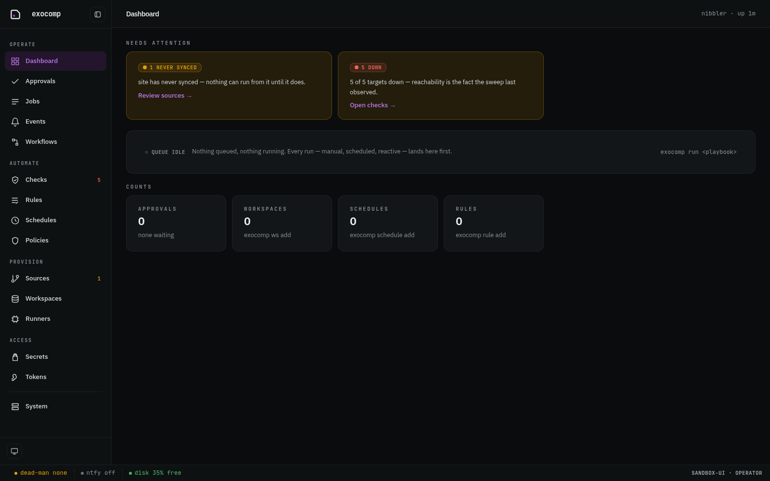The image size is (770, 481).
Task: Click the Schedules clock icon
Action: tap(15, 220)
